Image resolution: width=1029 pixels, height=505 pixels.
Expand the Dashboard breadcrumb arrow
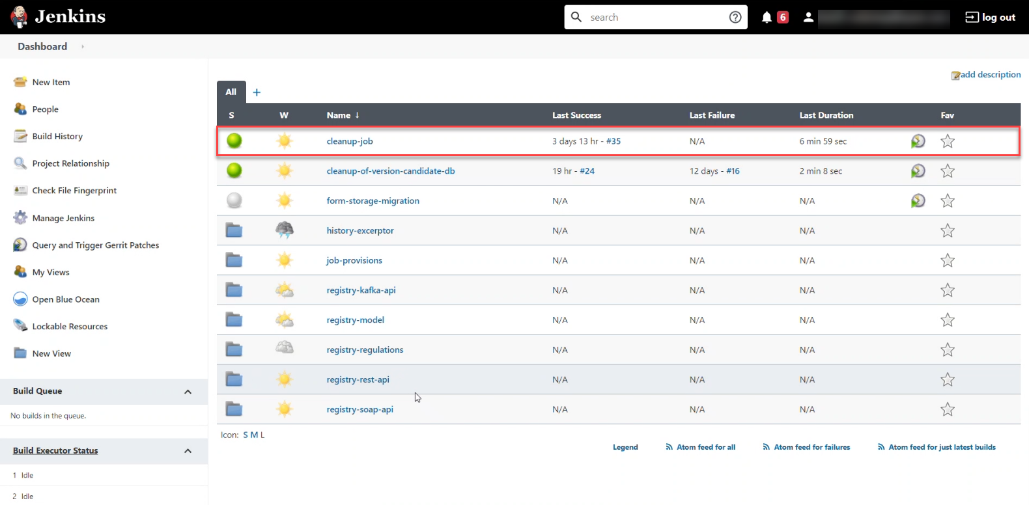pyautogui.click(x=83, y=47)
